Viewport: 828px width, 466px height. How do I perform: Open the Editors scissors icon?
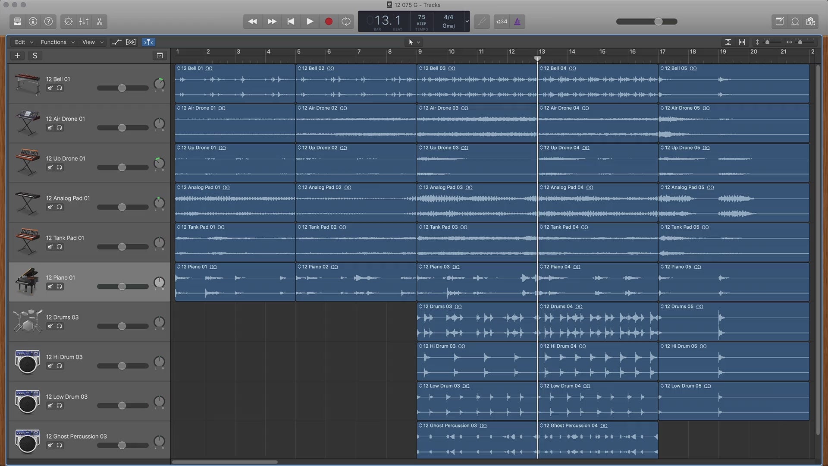[x=99, y=21]
